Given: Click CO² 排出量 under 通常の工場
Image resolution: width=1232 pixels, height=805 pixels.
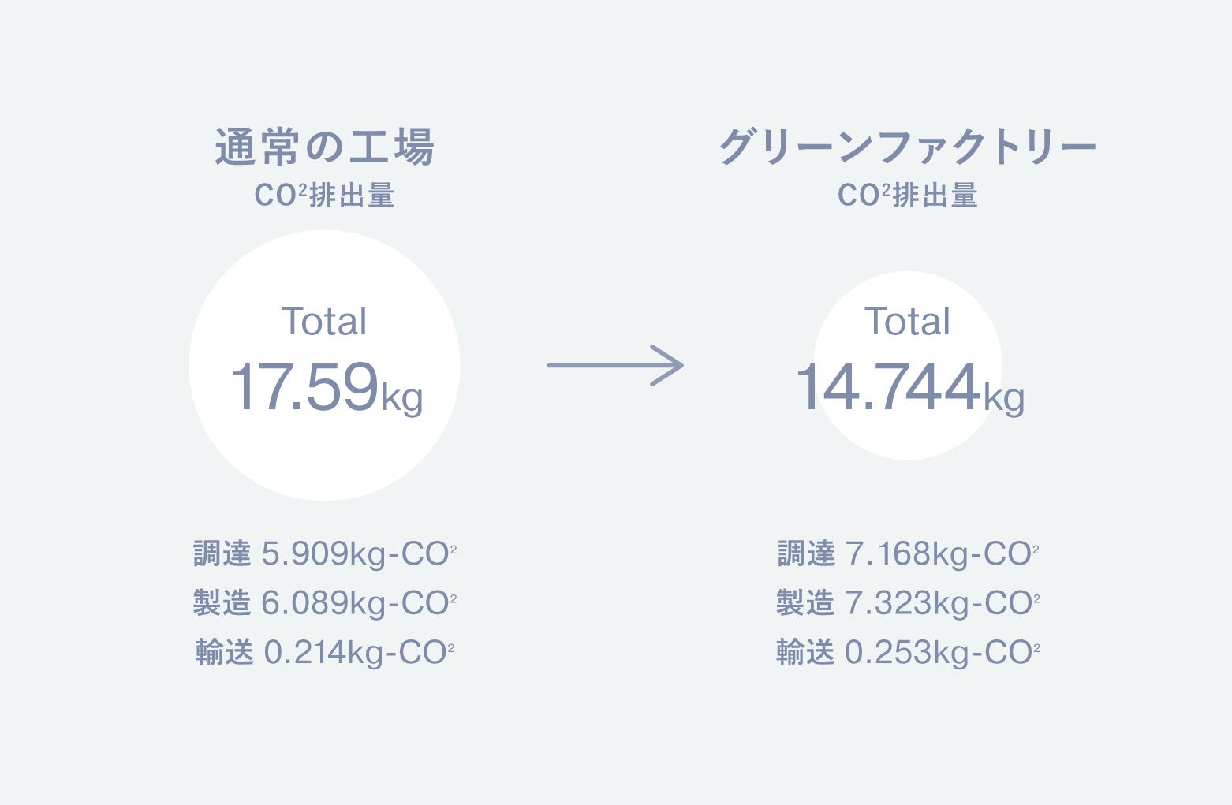Looking at the screenshot, I should pyautogui.click(x=324, y=196).
